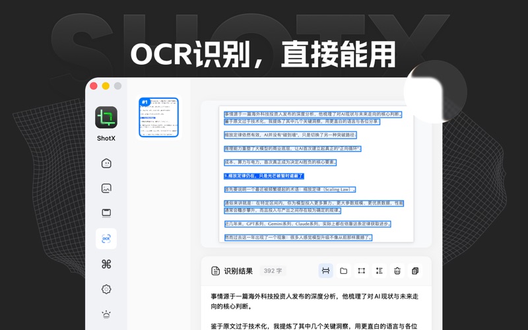Select OCR line starting '鉴于原文过于技术化' in preview
Image resolution: width=528 pixels, height=330 pixels.
pos(302,121)
